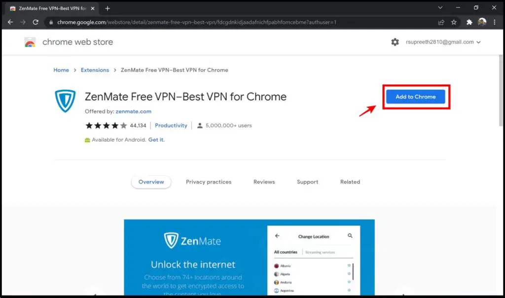Open the Productivity category link
Image resolution: width=505 pixels, height=298 pixels.
pos(171,125)
